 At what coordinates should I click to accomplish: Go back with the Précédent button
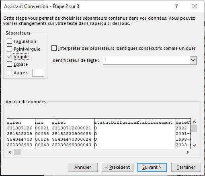[117, 167]
